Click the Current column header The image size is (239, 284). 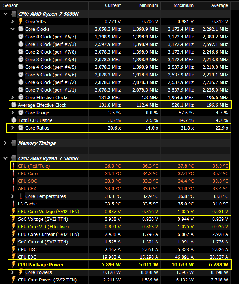click(x=113, y=5)
